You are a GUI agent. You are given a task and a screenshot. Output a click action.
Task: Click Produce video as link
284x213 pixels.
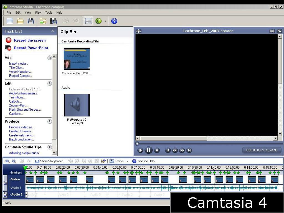22,127
